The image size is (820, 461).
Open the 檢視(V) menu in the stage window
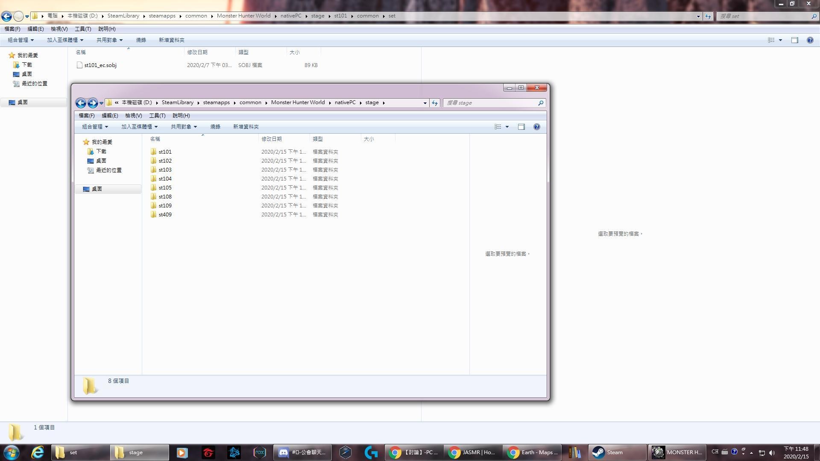(133, 116)
